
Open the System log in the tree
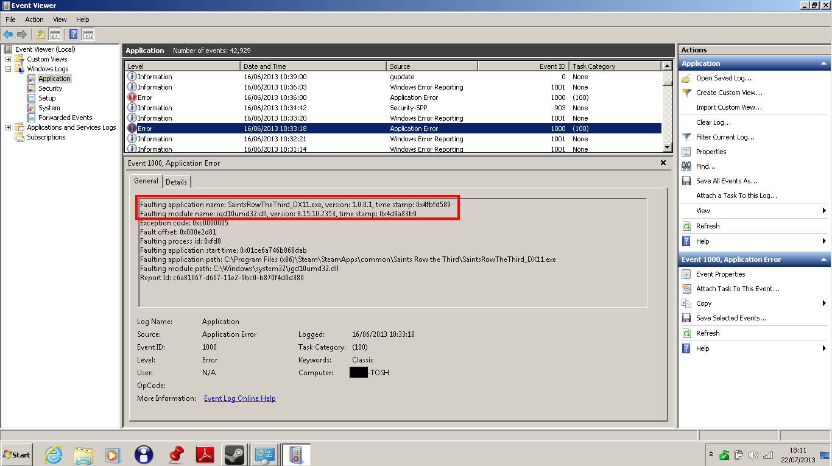pyautogui.click(x=49, y=108)
